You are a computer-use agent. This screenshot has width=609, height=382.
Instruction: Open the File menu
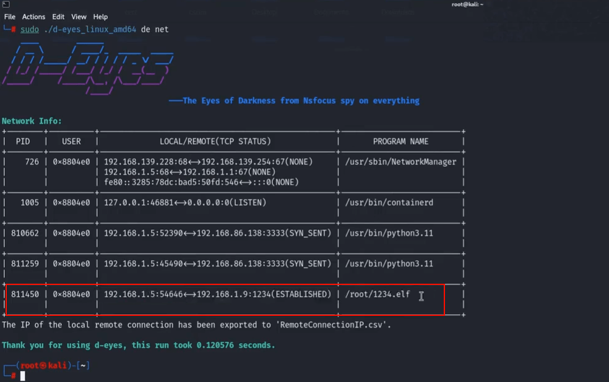pos(10,17)
